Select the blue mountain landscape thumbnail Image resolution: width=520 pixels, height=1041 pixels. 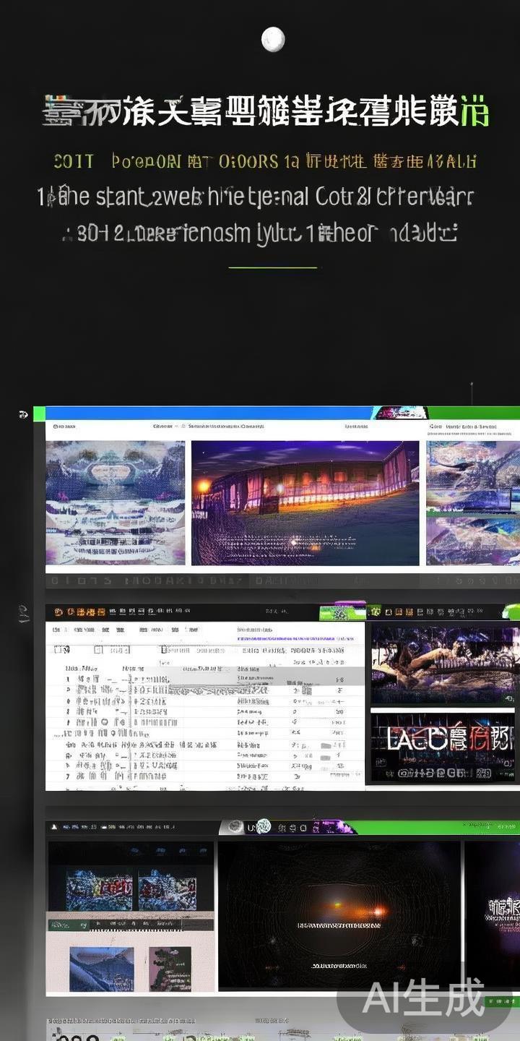click(x=102, y=969)
